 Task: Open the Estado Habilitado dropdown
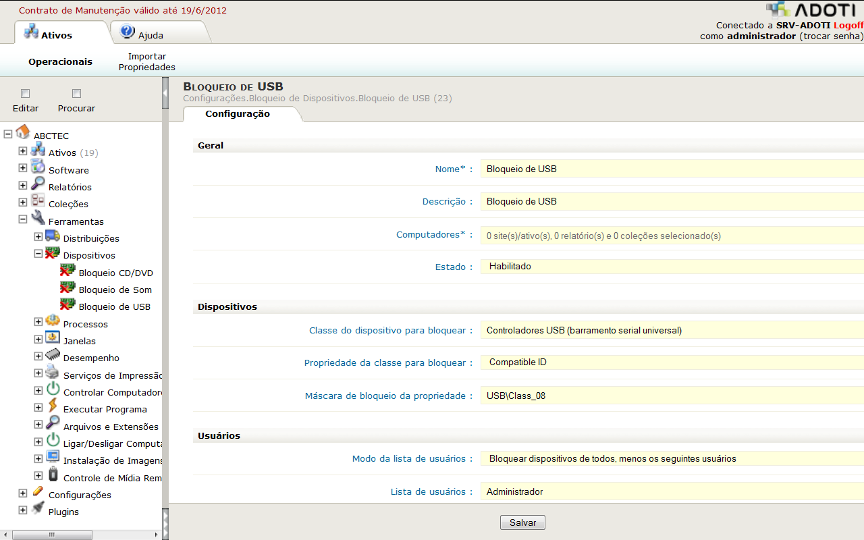click(672, 267)
